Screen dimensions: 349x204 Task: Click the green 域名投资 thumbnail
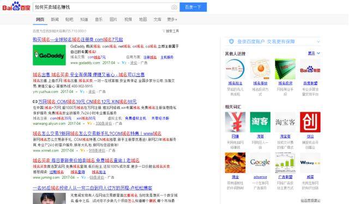(285, 69)
